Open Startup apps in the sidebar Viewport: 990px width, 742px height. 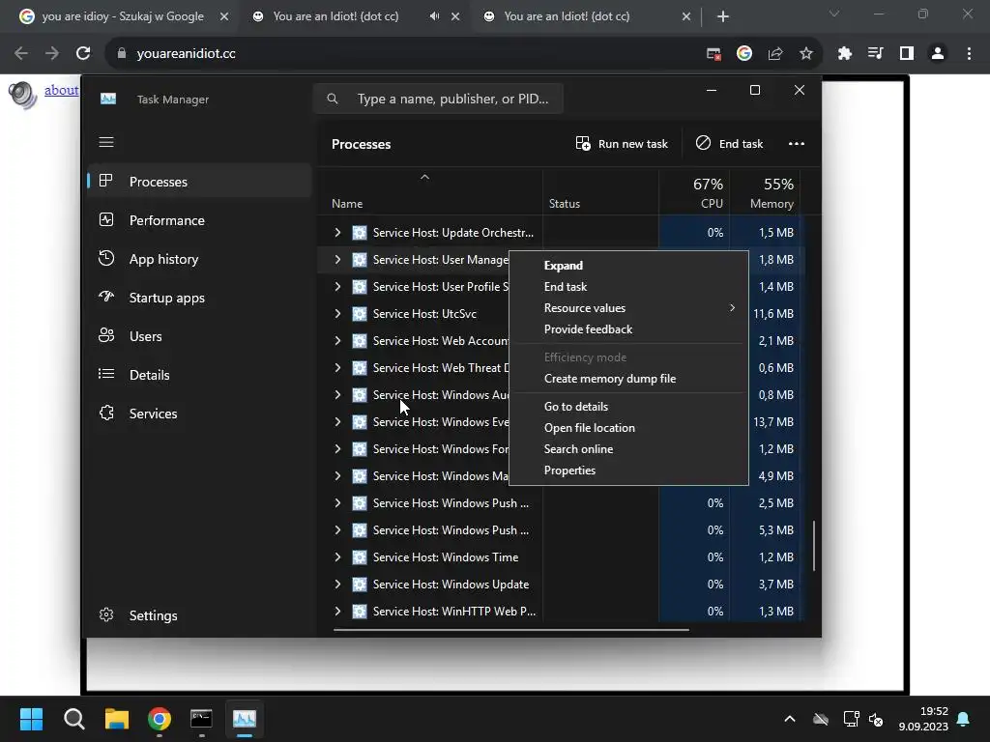[199, 298]
